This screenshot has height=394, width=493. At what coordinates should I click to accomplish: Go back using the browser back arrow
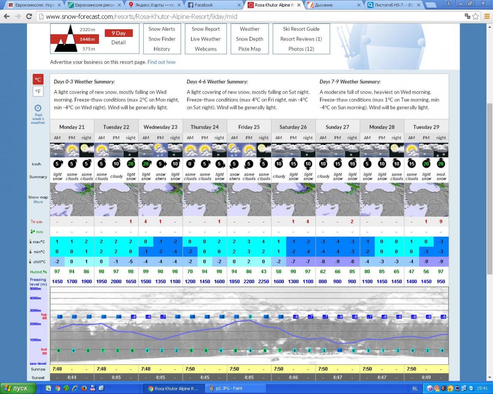6,16
